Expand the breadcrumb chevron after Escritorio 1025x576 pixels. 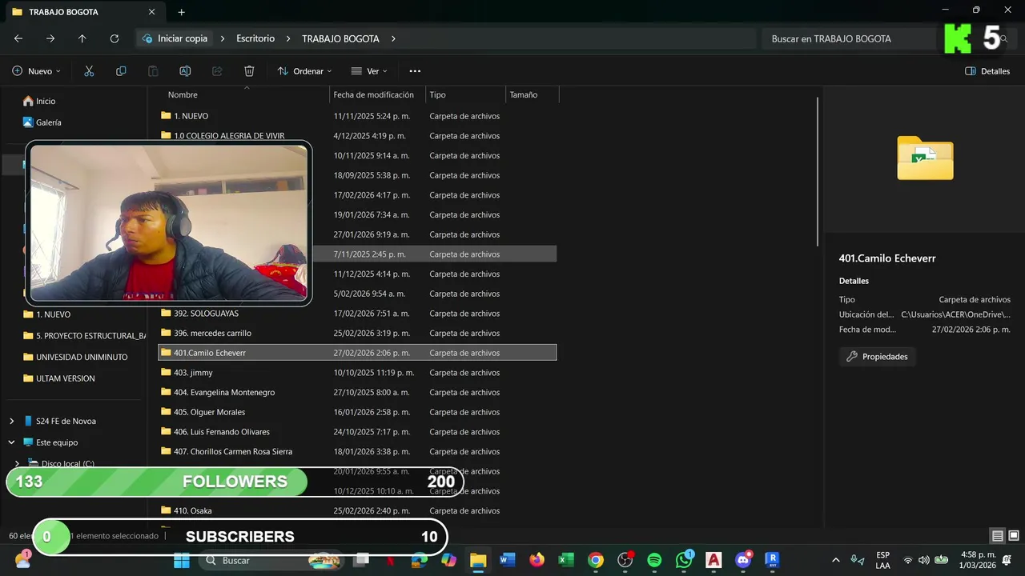point(288,38)
